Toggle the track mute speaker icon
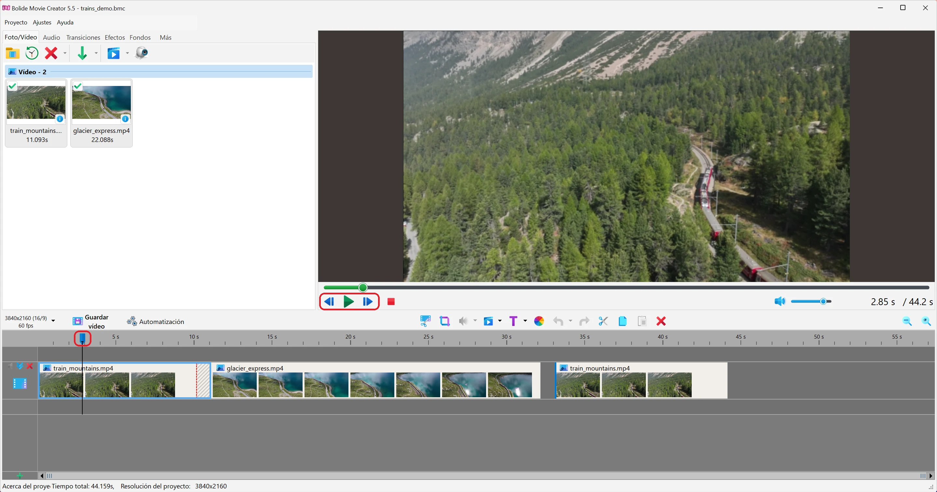 coord(10,366)
